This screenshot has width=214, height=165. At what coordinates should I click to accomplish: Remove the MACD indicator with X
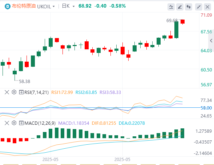pyautogui.click(x=7, y=123)
